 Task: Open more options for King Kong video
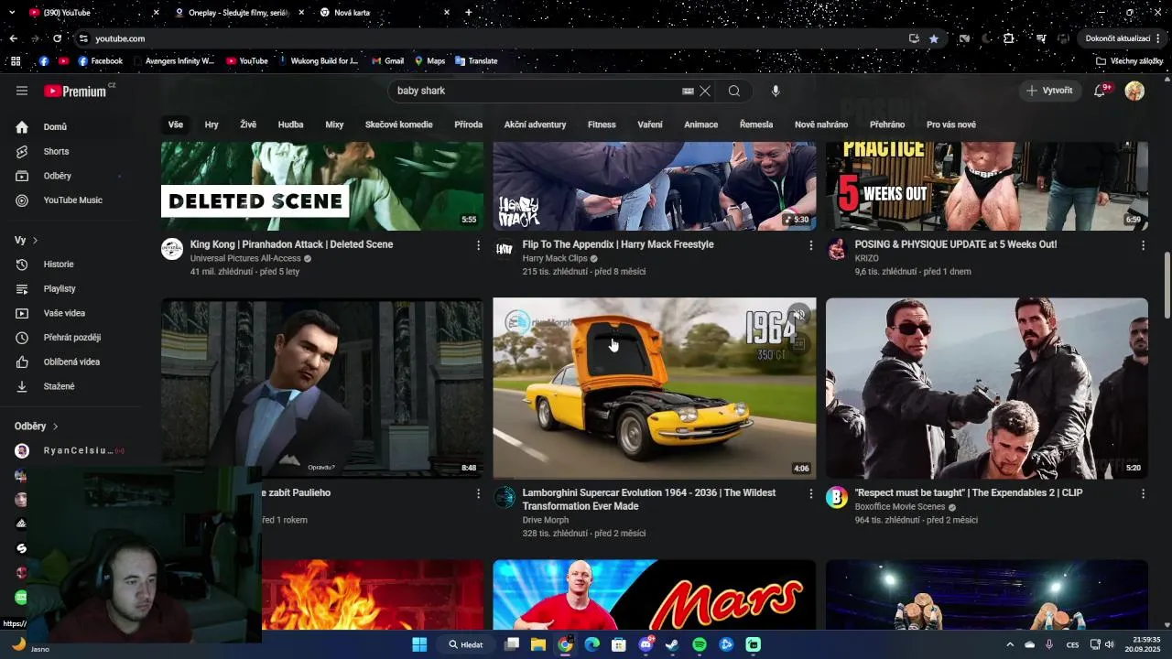point(478,245)
